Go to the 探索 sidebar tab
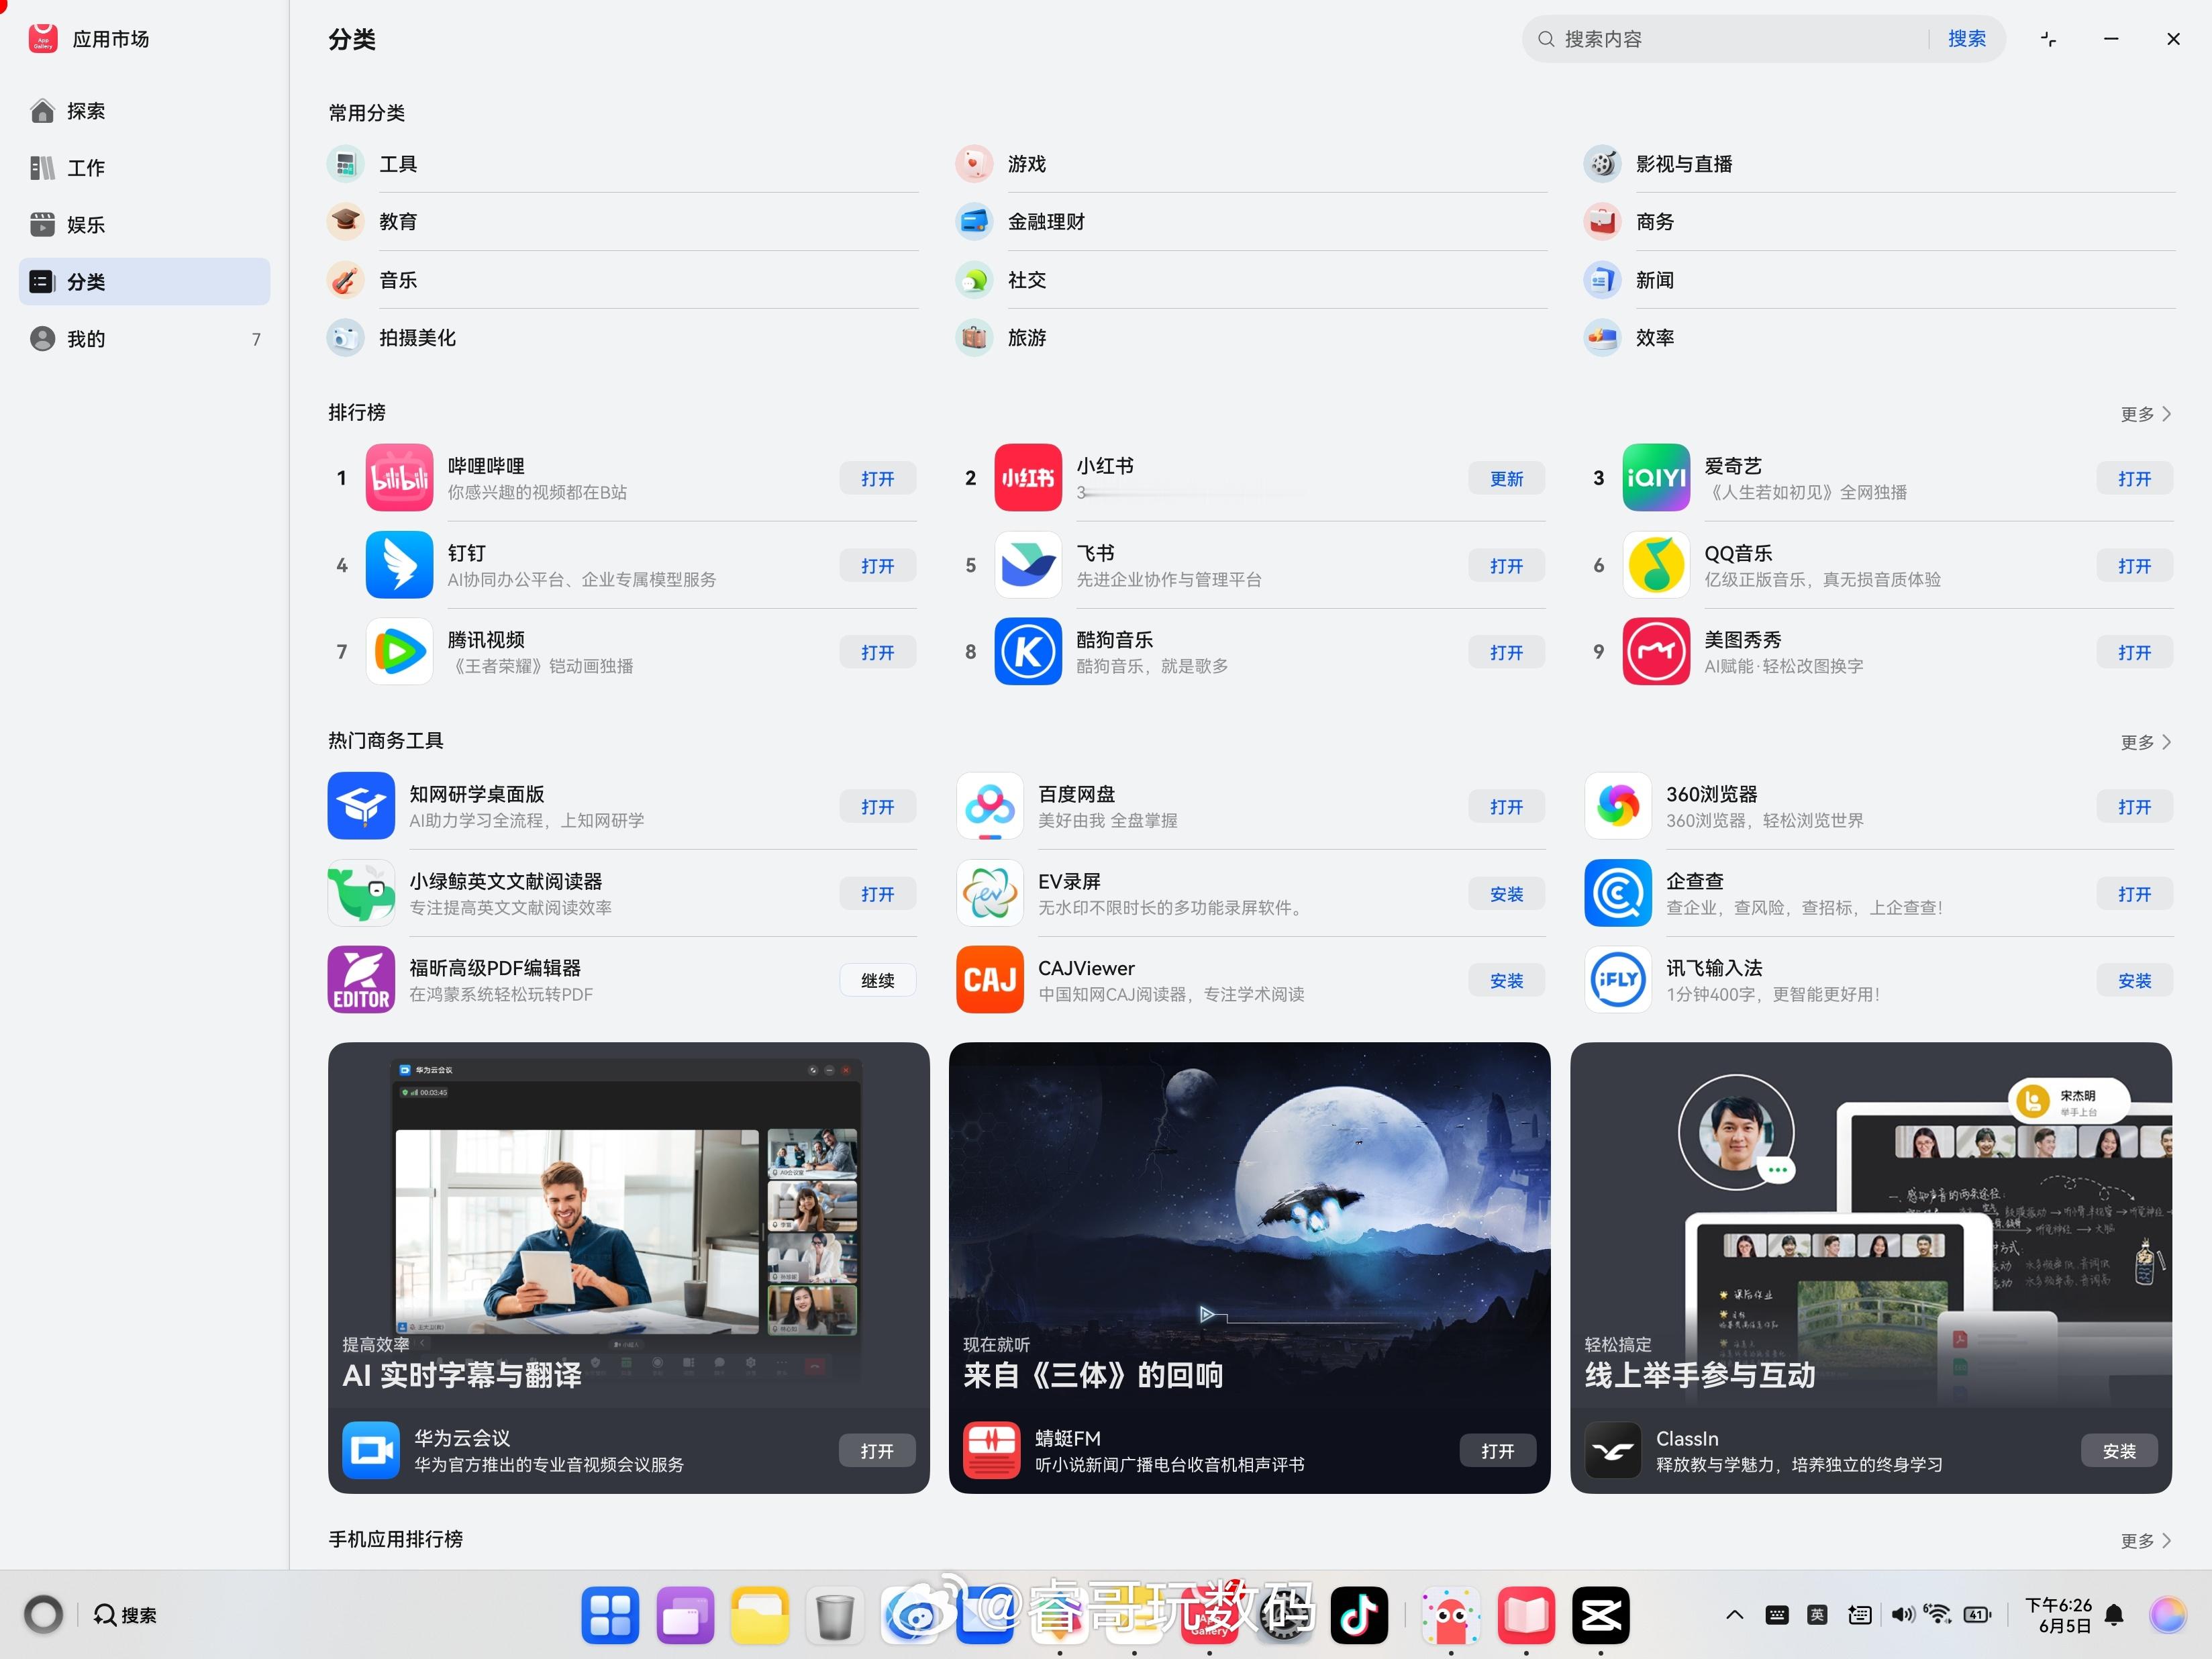The width and height of the screenshot is (2212, 1659). pyautogui.click(x=145, y=111)
